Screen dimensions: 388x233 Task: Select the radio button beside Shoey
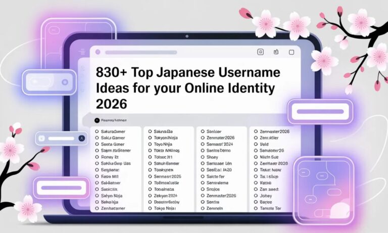203,157
